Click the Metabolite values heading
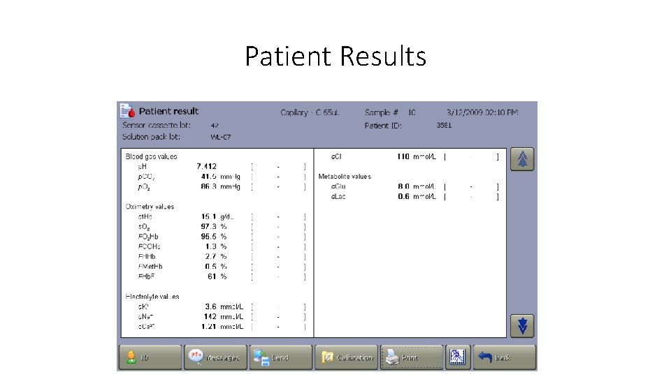This screenshot has width=671, height=377. (x=345, y=177)
